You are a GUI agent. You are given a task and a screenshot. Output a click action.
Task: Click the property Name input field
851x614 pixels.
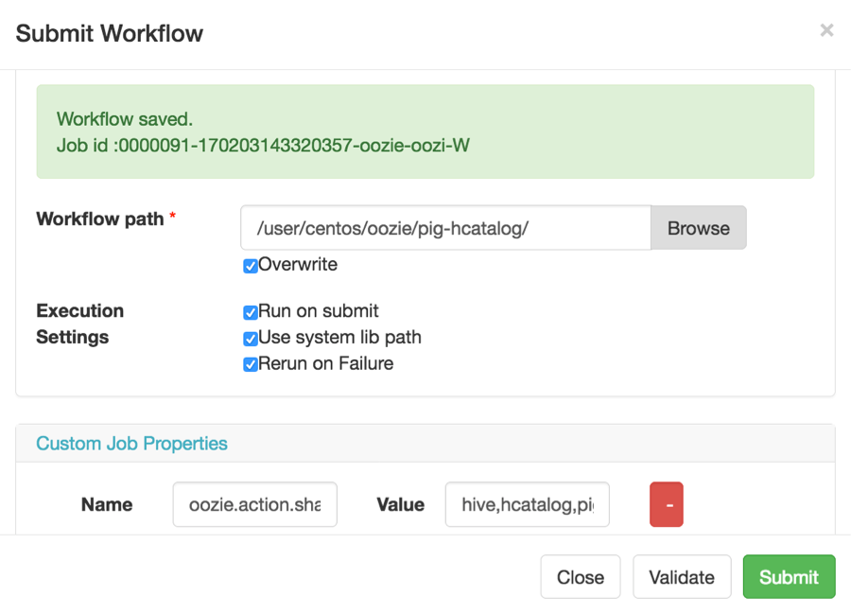[255, 504]
